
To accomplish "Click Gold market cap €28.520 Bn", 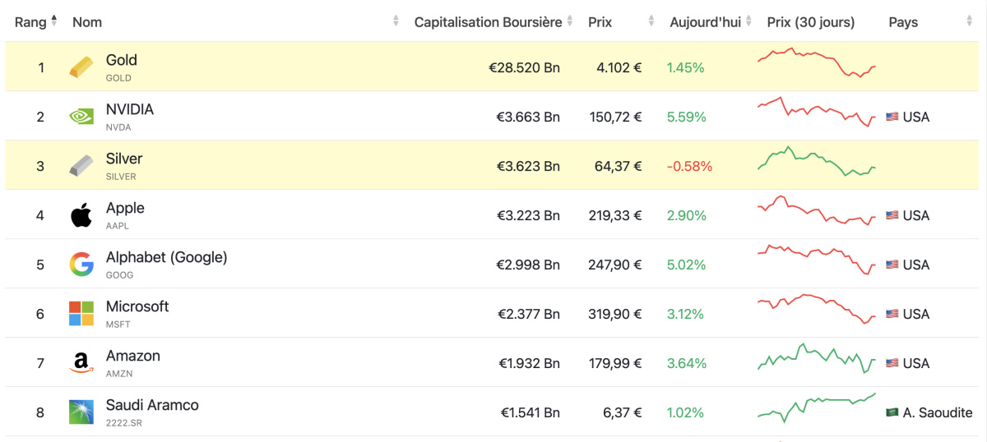I will pyautogui.click(x=524, y=67).
